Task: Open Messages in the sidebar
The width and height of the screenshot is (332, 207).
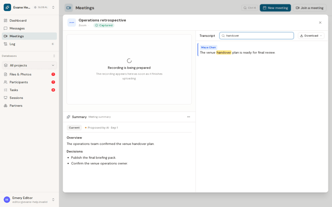Action: click(x=29, y=29)
